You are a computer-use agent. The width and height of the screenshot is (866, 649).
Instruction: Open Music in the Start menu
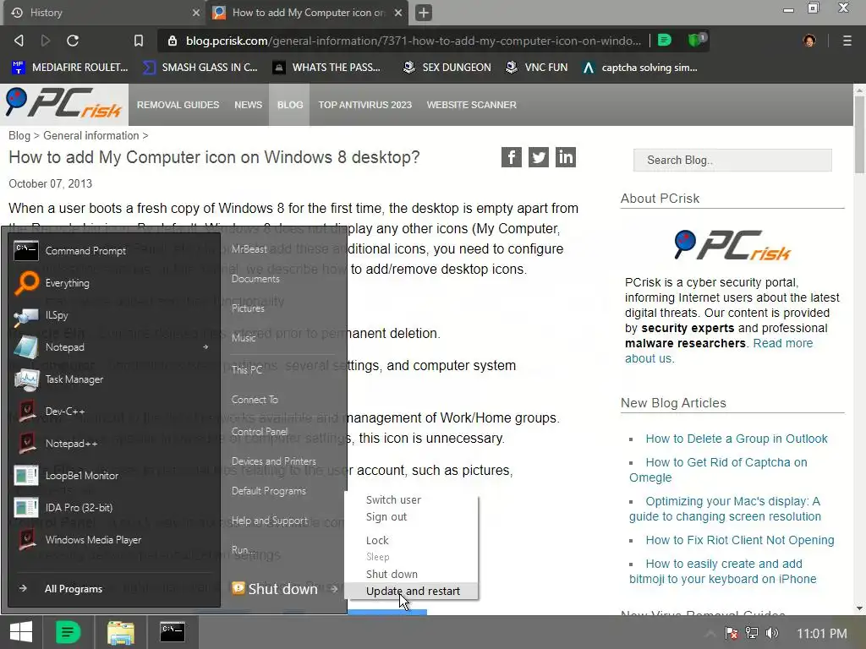[244, 338]
